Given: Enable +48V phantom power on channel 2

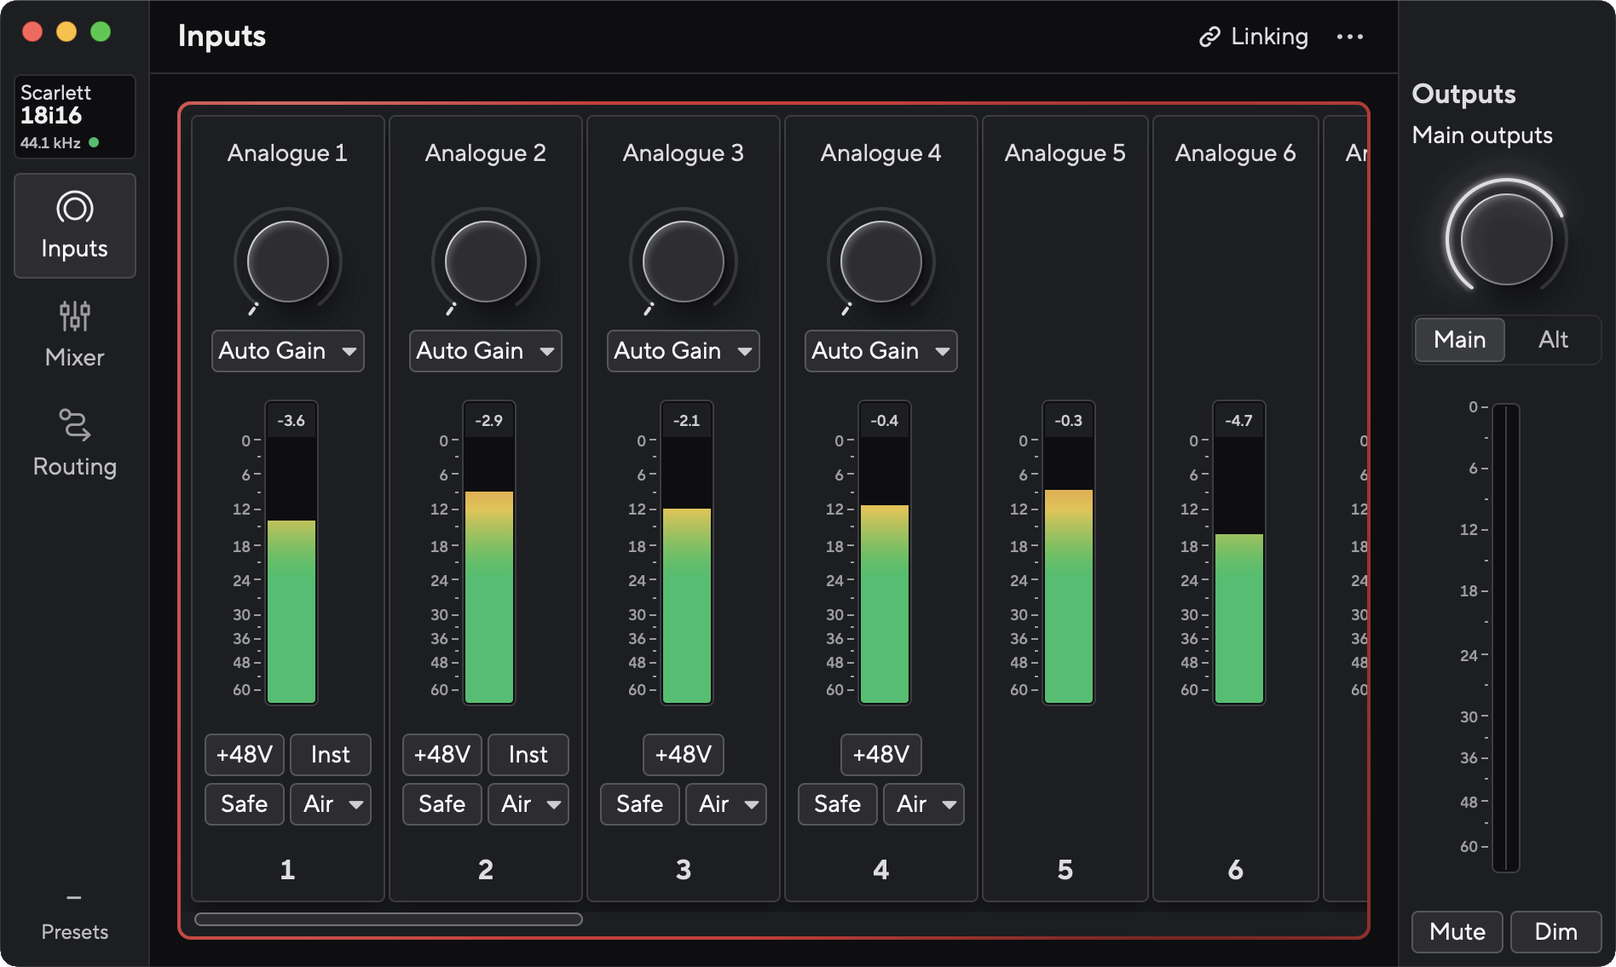Looking at the screenshot, I should click(x=442, y=755).
